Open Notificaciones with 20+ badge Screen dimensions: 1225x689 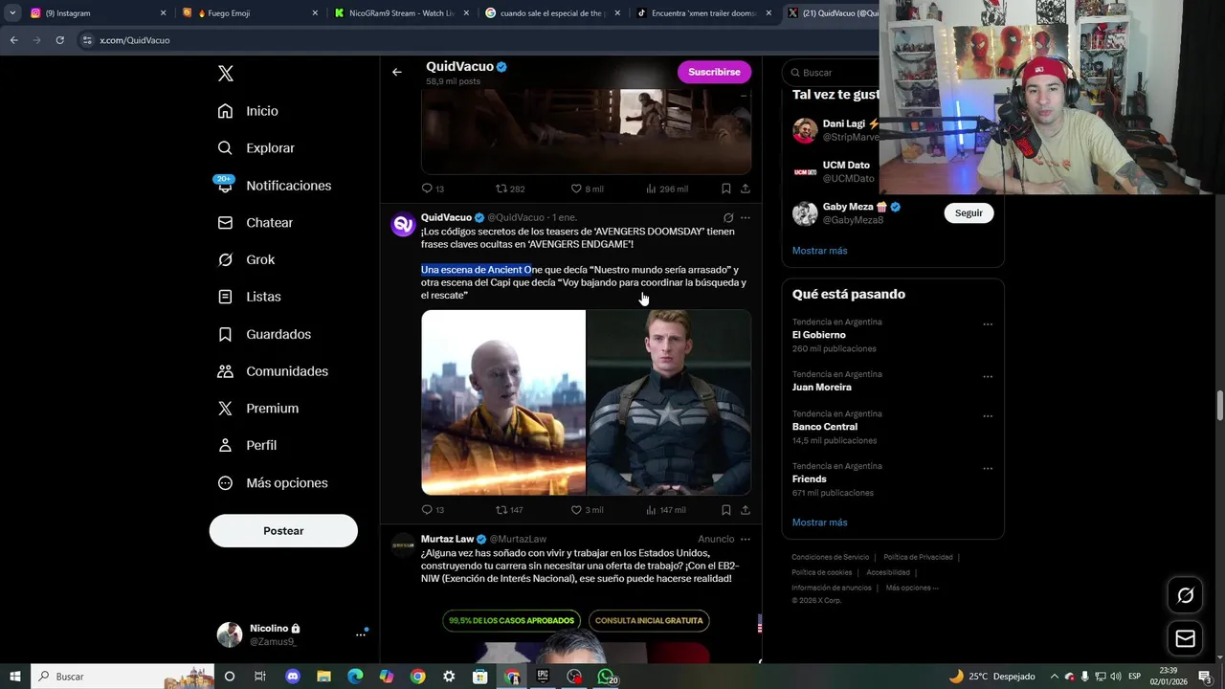pyautogui.click(x=274, y=186)
